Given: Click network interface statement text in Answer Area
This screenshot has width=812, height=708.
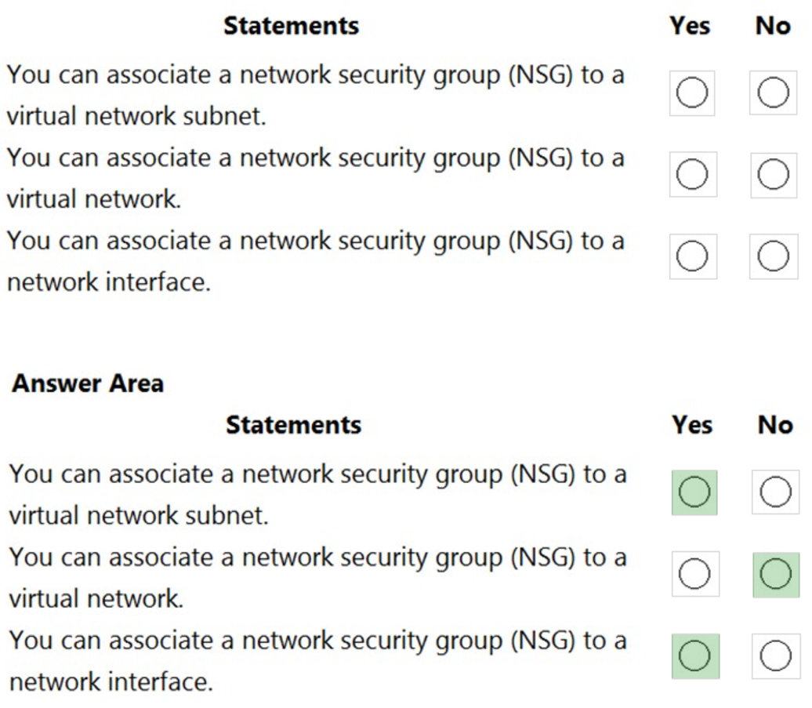Looking at the screenshot, I should [317, 660].
